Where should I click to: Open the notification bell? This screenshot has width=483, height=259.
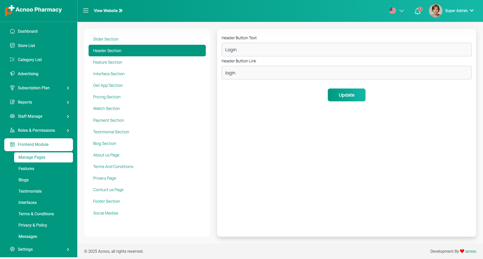[x=418, y=11]
